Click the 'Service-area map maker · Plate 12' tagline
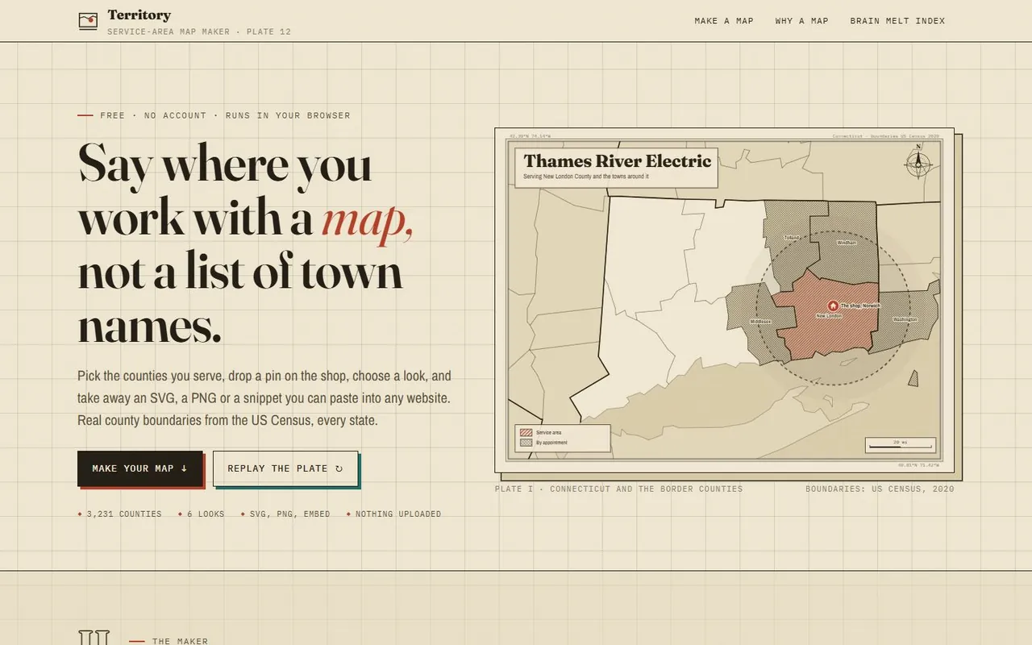This screenshot has width=1032, height=645. (x=199, y=32)
